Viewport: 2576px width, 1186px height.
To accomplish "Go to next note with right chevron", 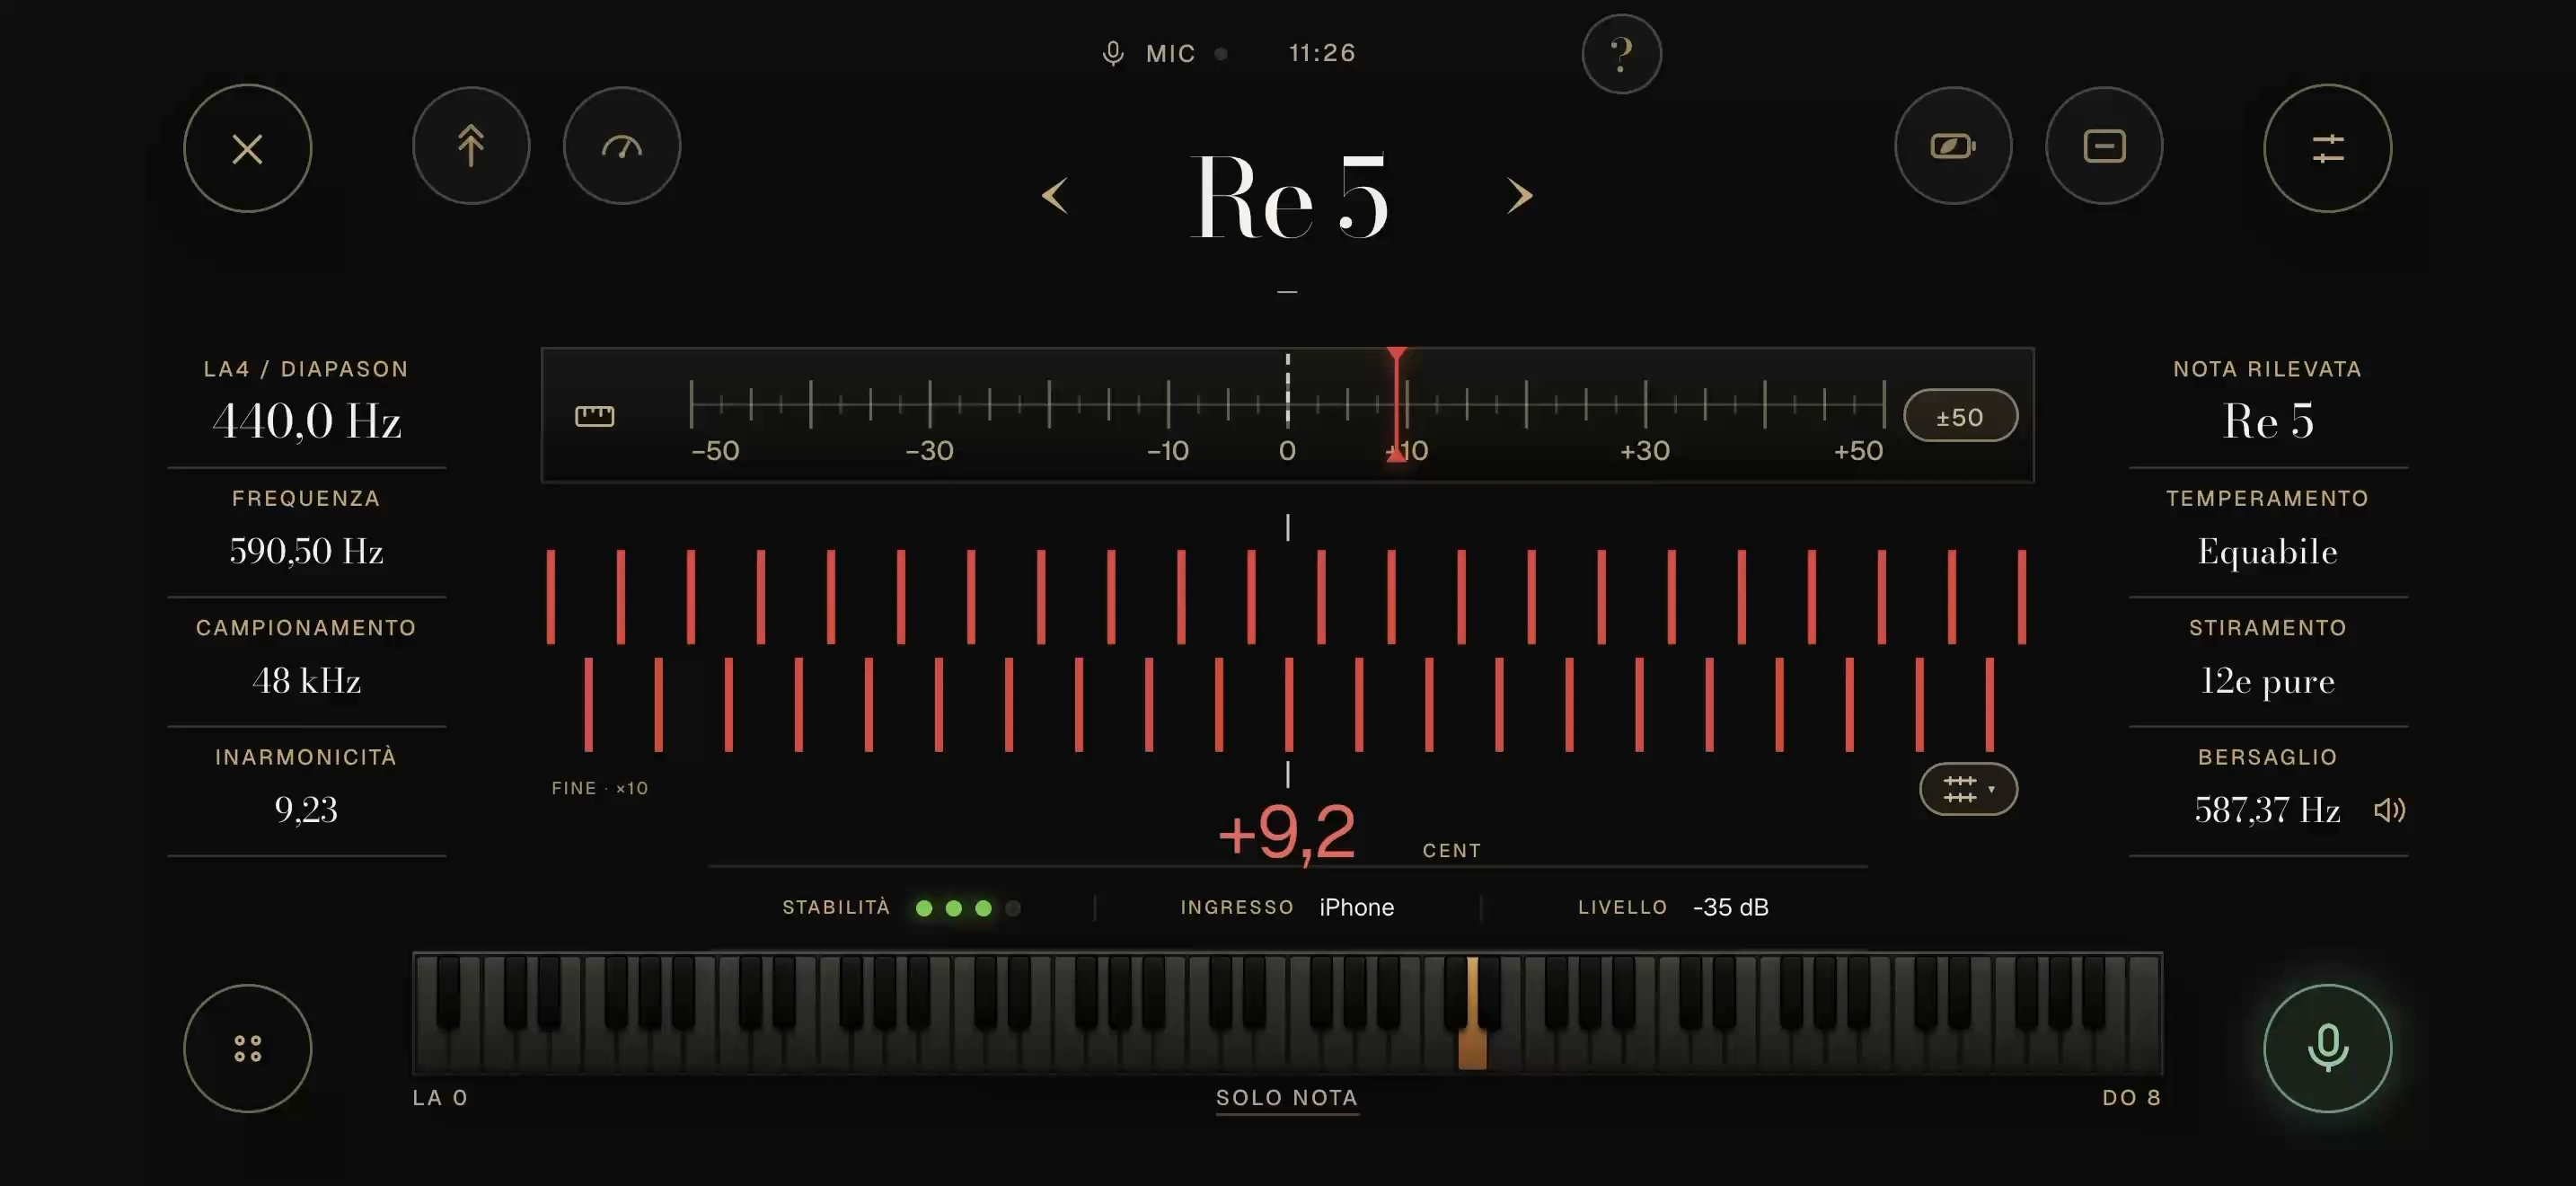I will [x=1519, y=195].
